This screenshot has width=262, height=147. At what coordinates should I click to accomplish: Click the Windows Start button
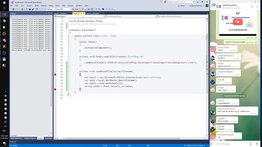(x=4, y=2)
